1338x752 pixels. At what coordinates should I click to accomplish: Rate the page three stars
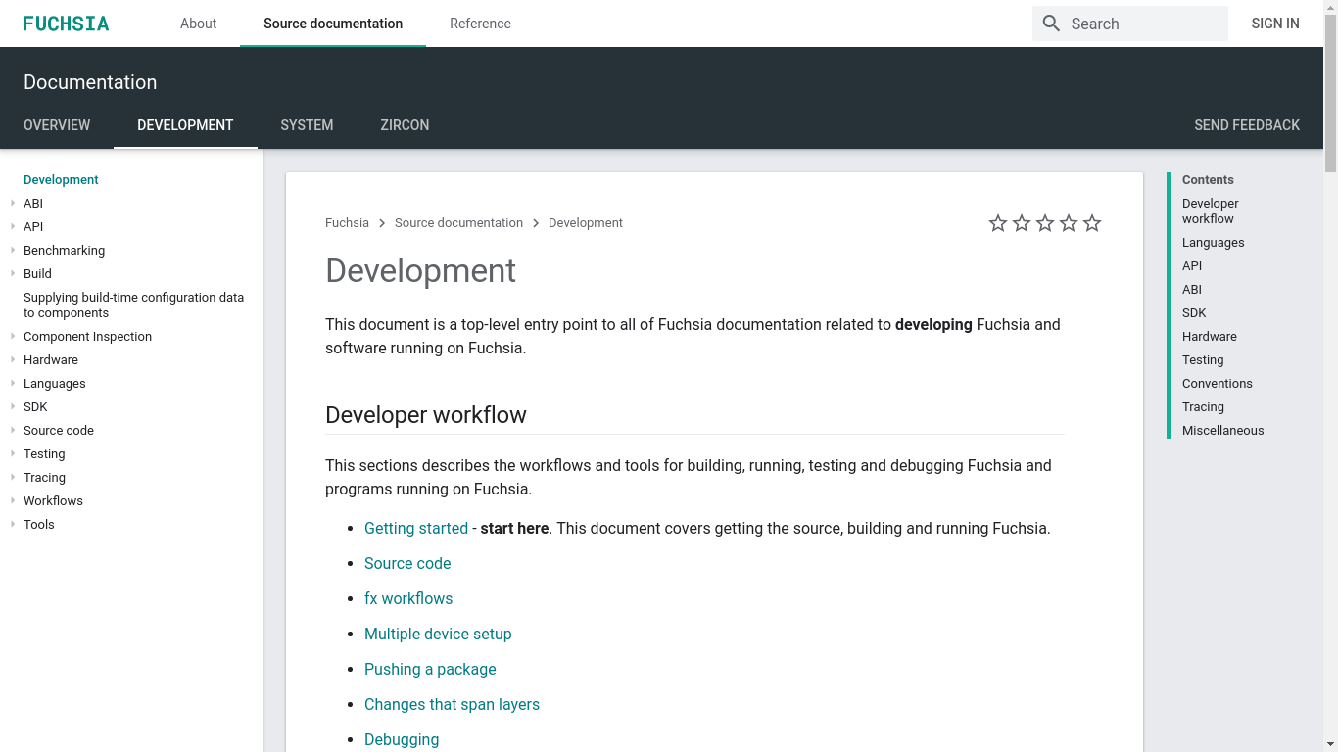coord(1045,223)
